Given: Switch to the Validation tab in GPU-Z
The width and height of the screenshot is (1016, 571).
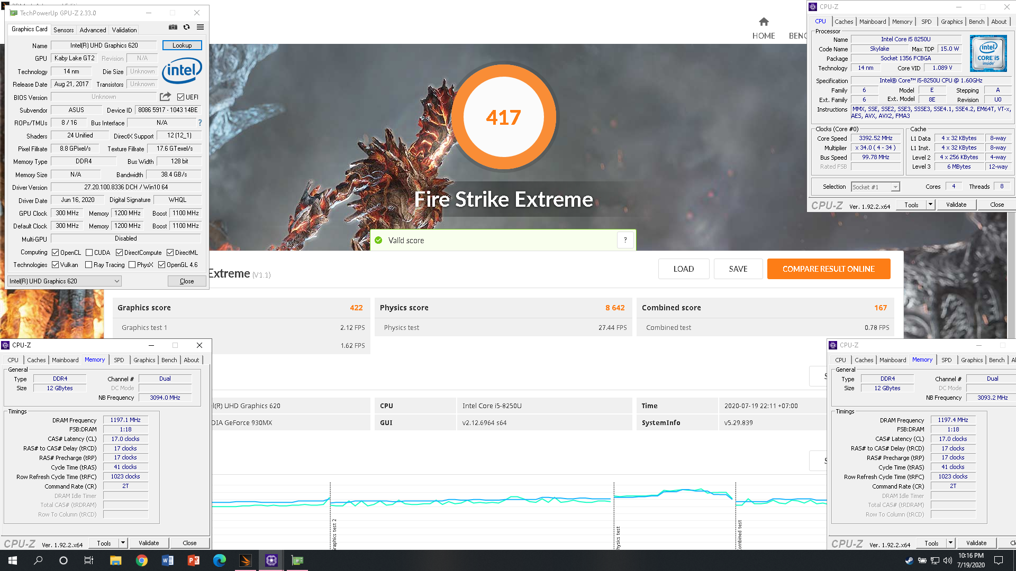Looking at the screenshot, I should (x=124, y=30).
